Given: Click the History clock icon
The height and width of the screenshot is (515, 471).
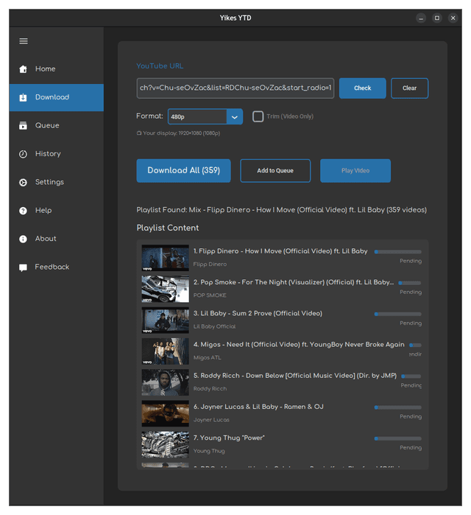Looking at the screenshot, I should click(x=23, y=154).
